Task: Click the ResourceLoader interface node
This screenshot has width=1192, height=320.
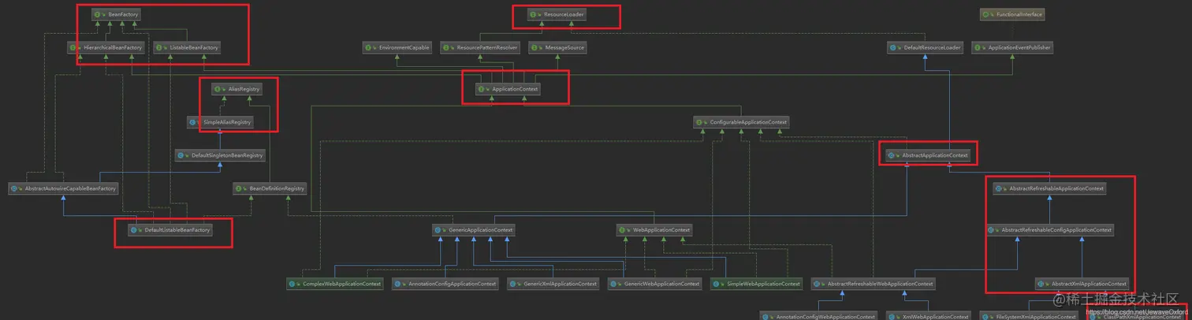Action: [x=557, y=14]
